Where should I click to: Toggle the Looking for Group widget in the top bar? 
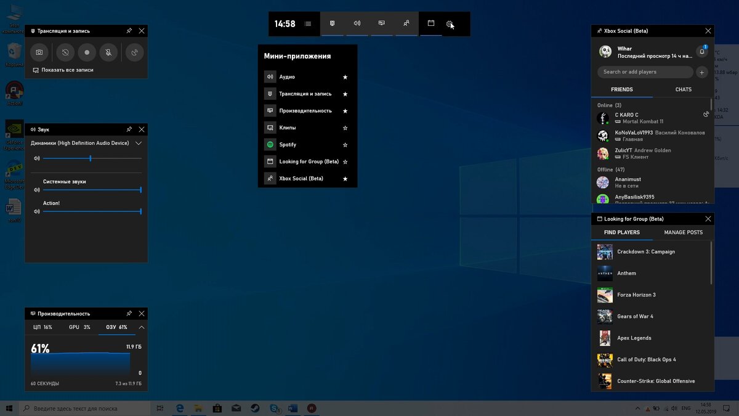(x=431, y=23)
